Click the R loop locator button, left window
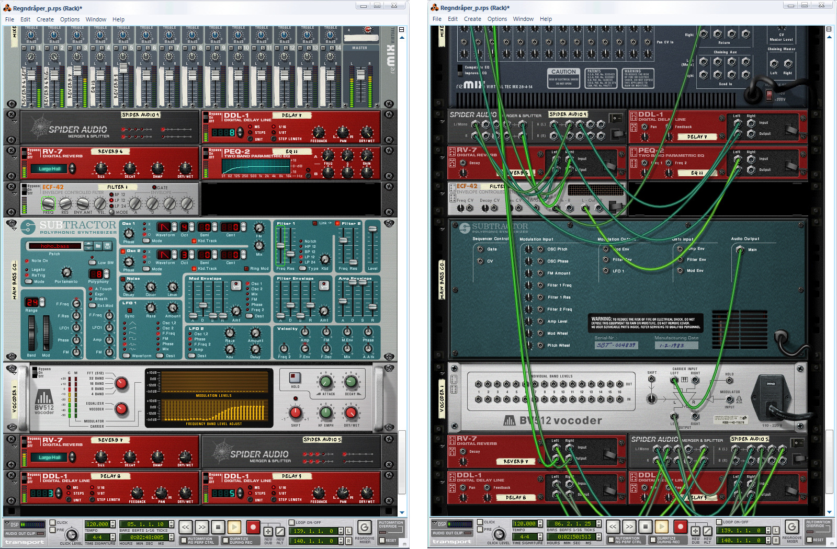The image size is (837, 549). tap(348, 541)
